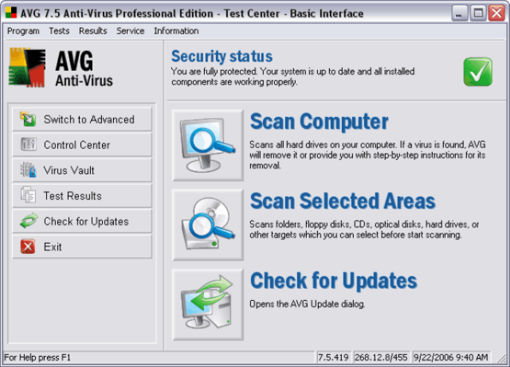The height and width of the screenshot is (367, 510).
Task: Click program version 7.5.419 in status bar
Action: tap(333, 357)
